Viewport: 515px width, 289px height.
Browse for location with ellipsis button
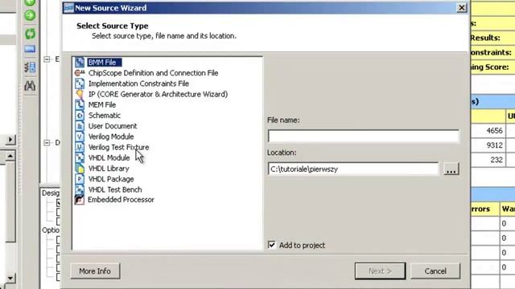[x=451, y=169]
